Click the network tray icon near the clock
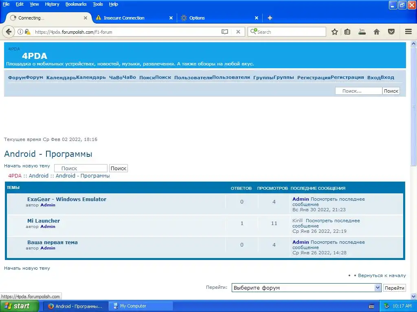The image size is (417, 312). point(386,306)
